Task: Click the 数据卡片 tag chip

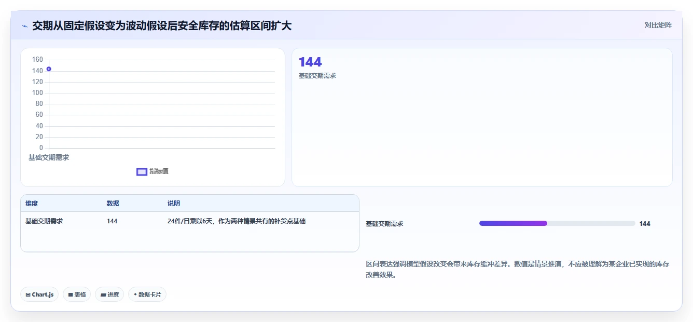Action: pos(147,294)
